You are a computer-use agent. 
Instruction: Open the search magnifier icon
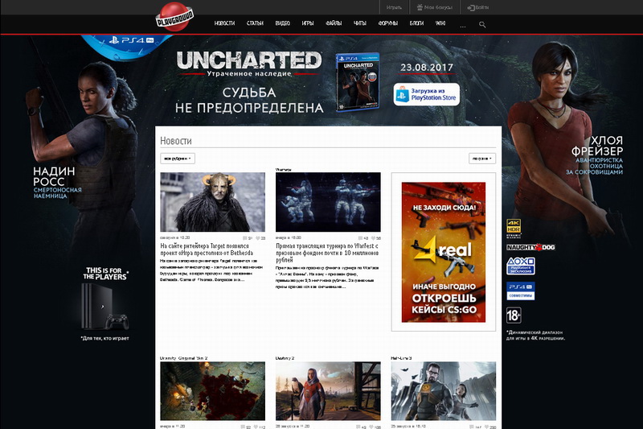(x=482, y=24)
